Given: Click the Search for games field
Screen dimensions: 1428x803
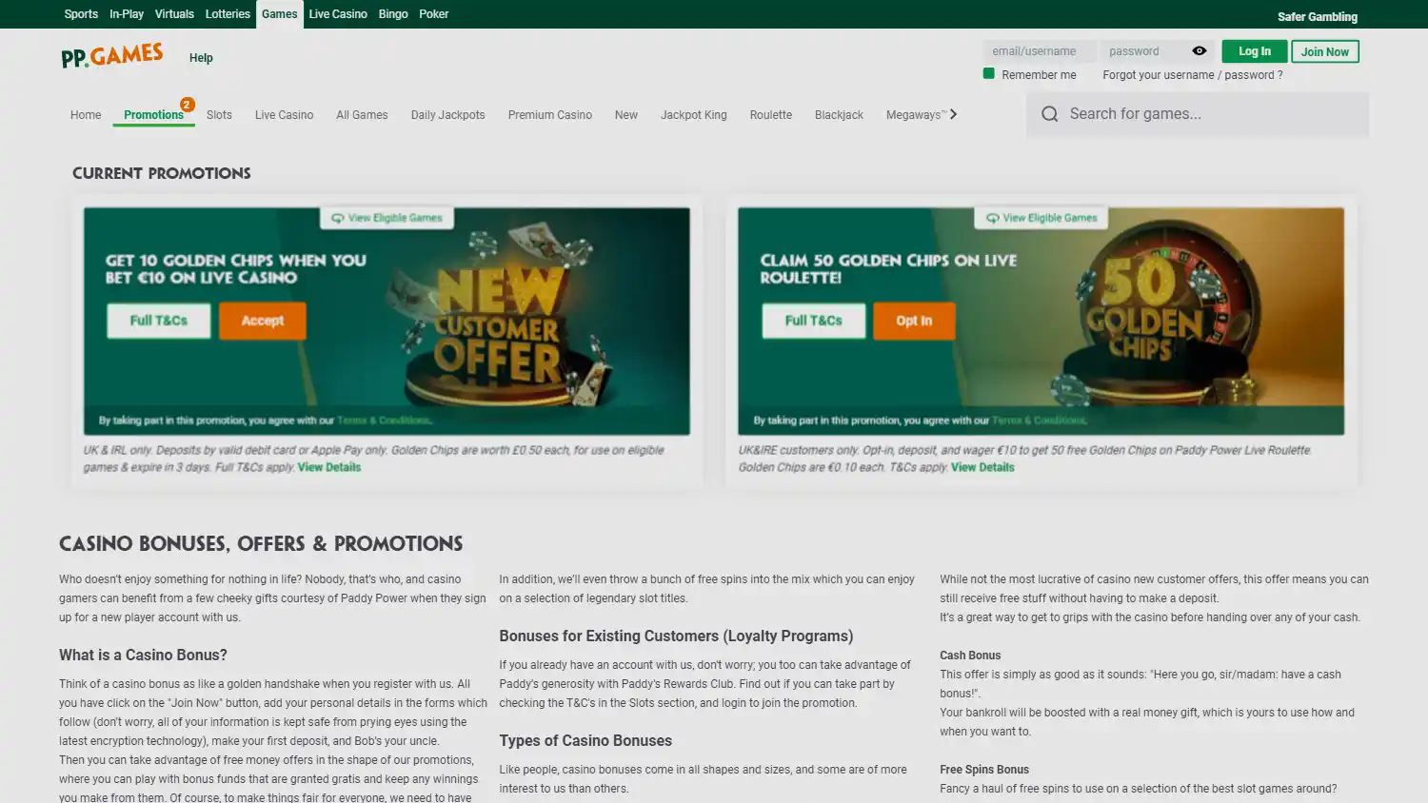Looking at the screenshot, I should click(x=1198, y=114).
